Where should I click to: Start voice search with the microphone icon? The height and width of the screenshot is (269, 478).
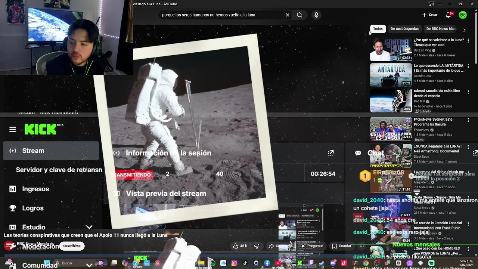coord(316,15)
